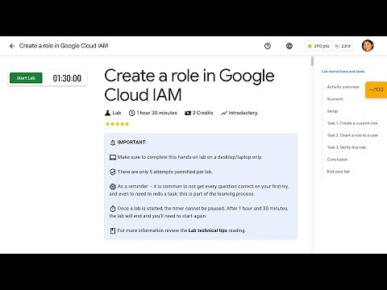Click the 23rd rank badge

tap(343, 46)
